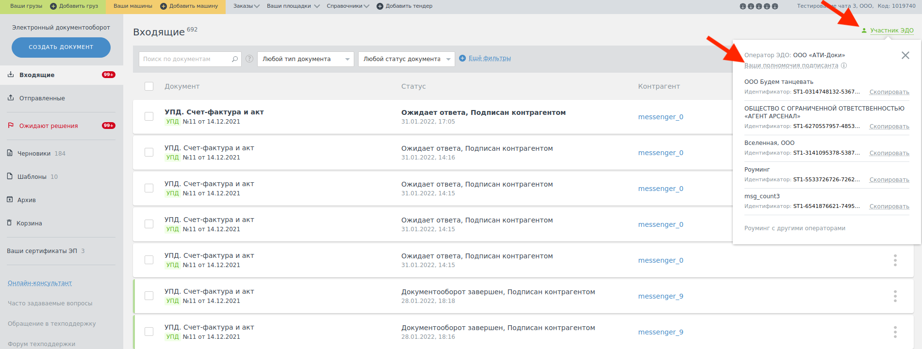Screen dimensions: 922x349
Task: Check the box for the 28.01.2022 18:16 document
Action: click(149, 332)
